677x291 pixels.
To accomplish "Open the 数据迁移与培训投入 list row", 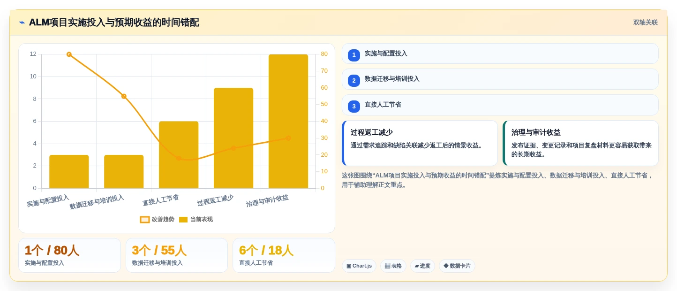I will click(500, 79).
